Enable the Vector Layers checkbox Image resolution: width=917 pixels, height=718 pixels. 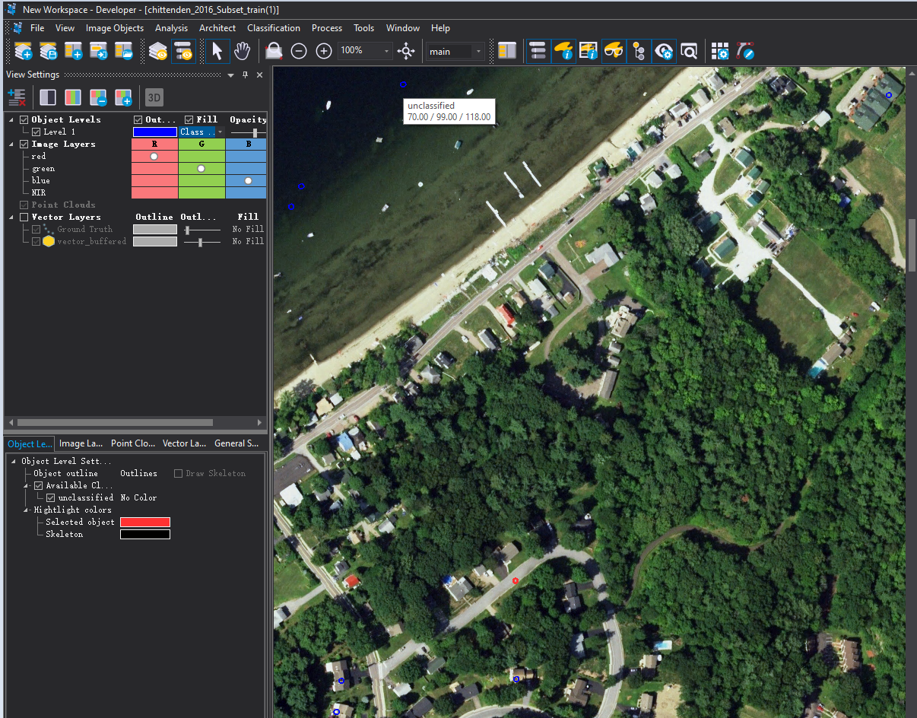[24, 217]
